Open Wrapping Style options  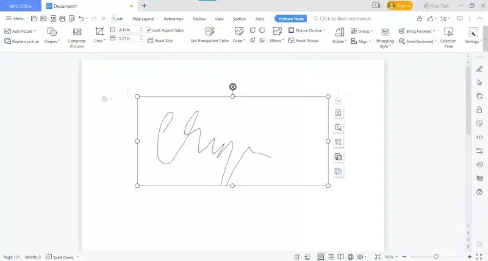click(385, 38)
